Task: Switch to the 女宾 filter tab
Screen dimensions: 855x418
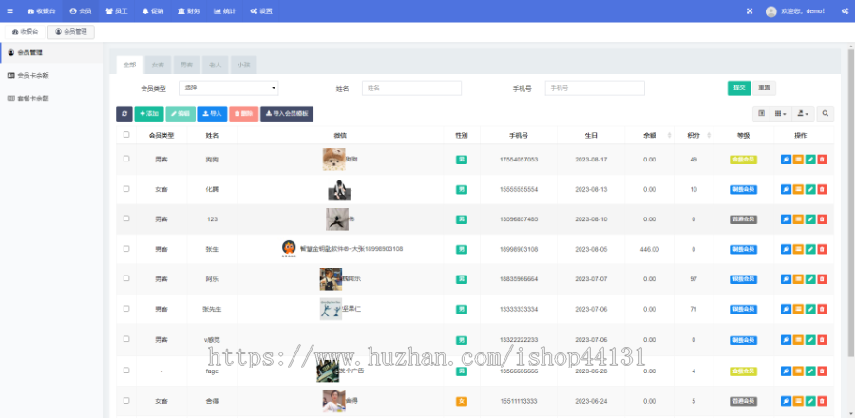Action: [158, 65]
